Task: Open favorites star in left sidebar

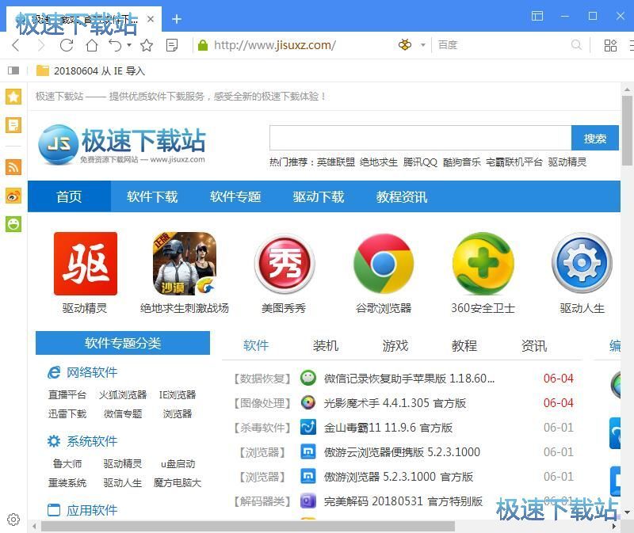Action: [x=13, y=97]
